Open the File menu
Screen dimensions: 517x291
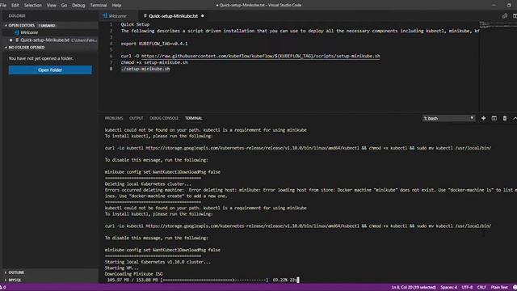pyautogui.click(x=3, y=6)
